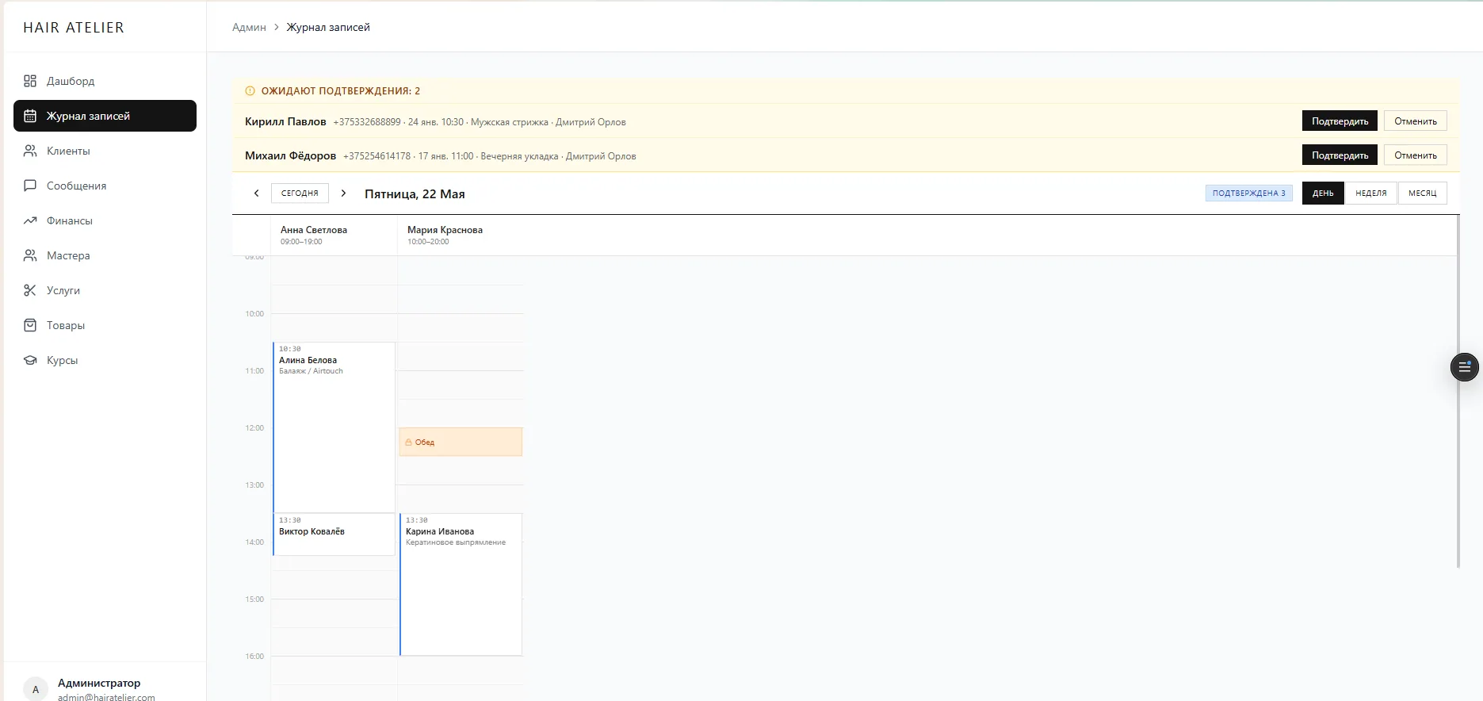
Task: Switch the calendar to Неделя view
Action: 1371,193
